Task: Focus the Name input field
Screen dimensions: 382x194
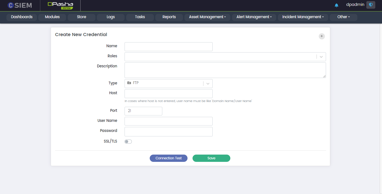Action: (168, 47)
